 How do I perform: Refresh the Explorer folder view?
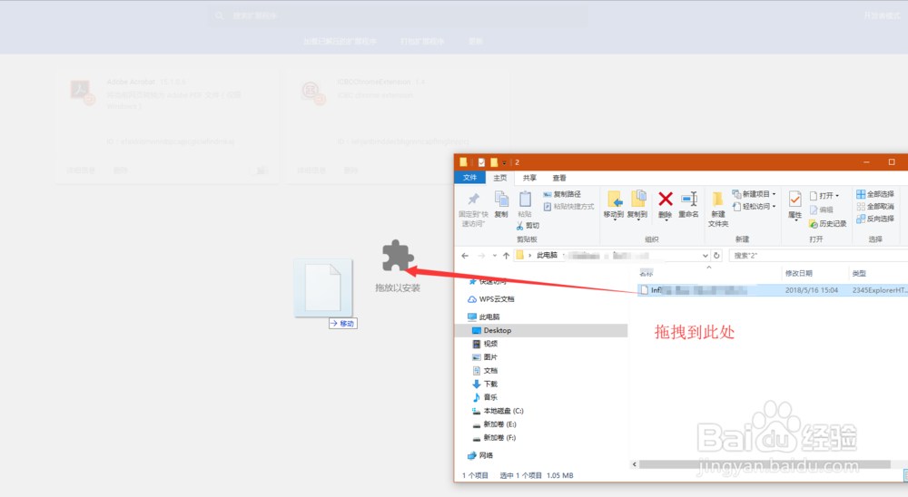tap(717, 255)
